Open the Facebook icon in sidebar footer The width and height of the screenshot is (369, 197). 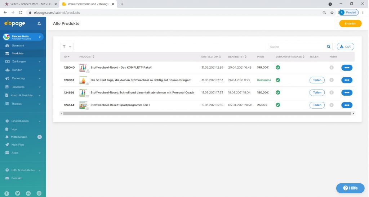pos(7,193)
